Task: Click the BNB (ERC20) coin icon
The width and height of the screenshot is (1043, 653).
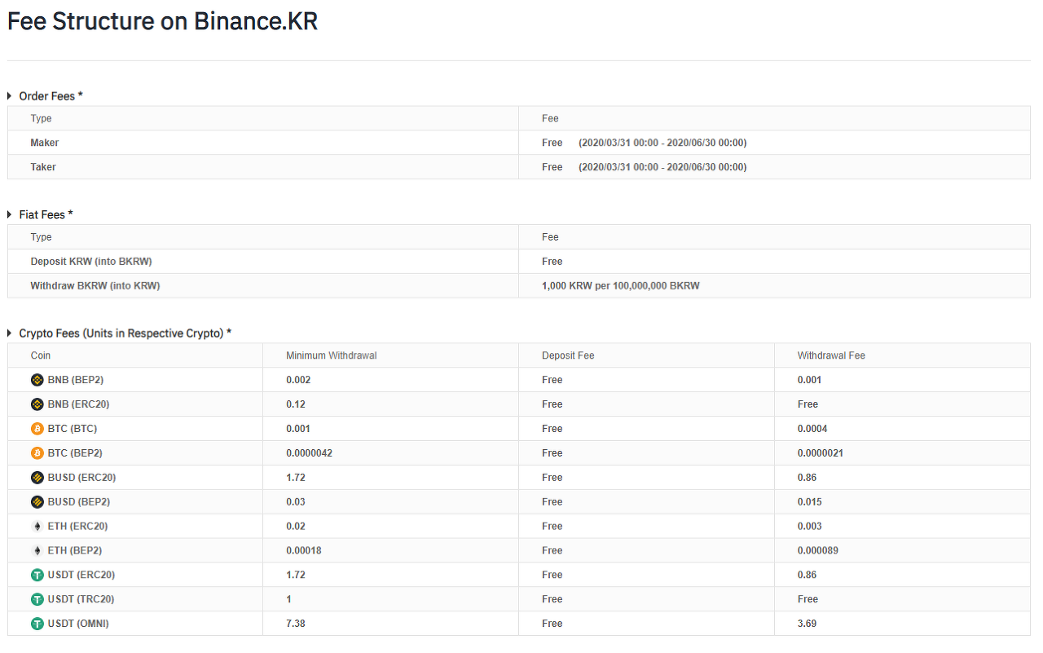Action: [x=37, y=404]
